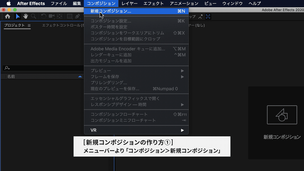Click the Project panel search field

[43, 68]
